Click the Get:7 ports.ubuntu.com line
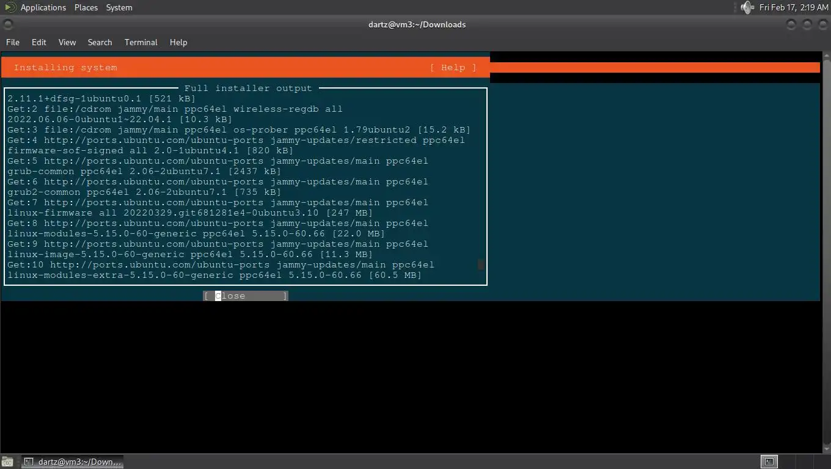The width and height of the screenshot is (831, 469). click(218, 202)
